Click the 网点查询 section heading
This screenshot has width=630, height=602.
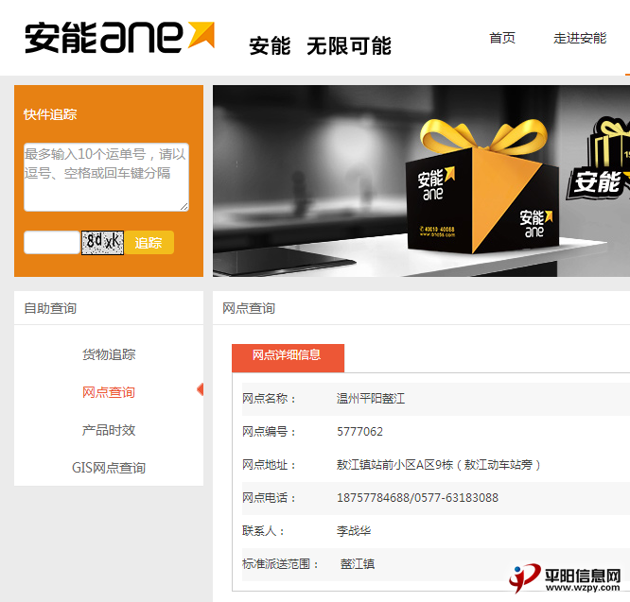(249, 308)
